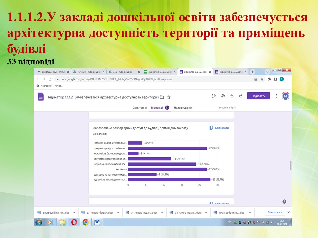This screenshot has width=318, height=238.
Task: Expand options for План роботи гру download
Action: (x=250, y=213)
